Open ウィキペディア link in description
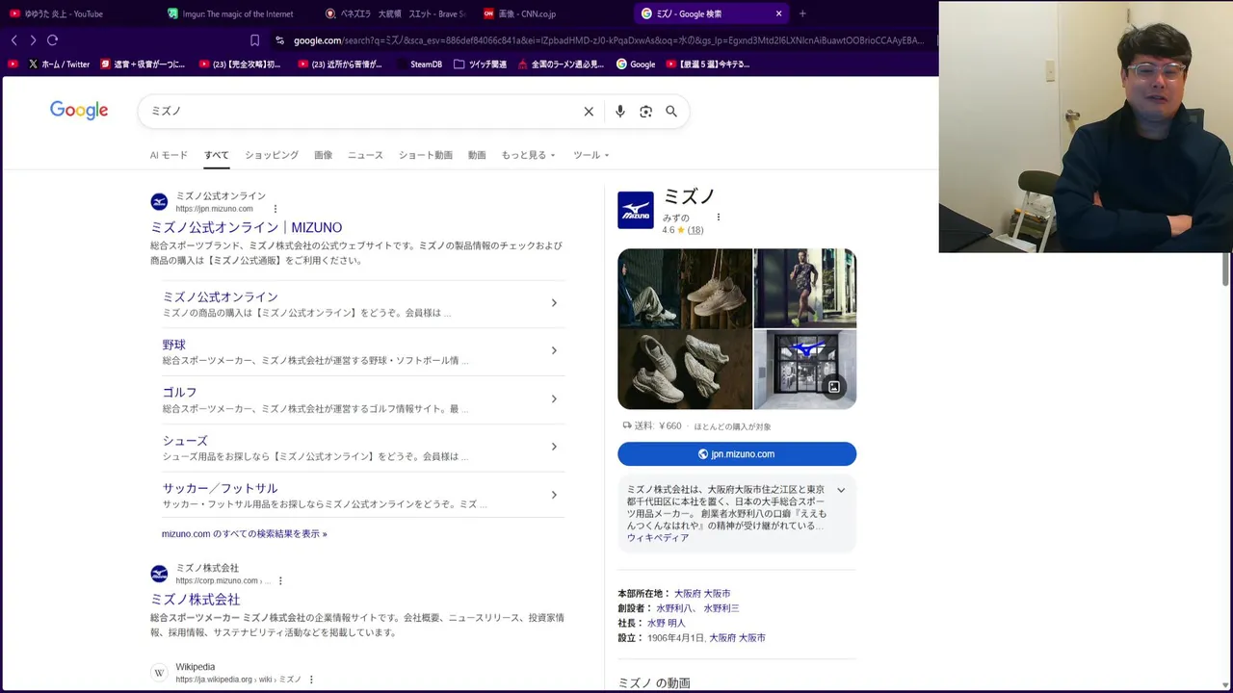1233x693 pixels. 658,538
